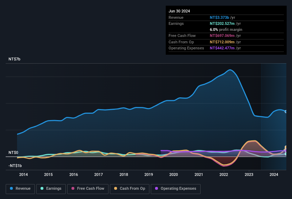
Task: Toggle the Earnings legend button
Action: click(x=51, y=189)
